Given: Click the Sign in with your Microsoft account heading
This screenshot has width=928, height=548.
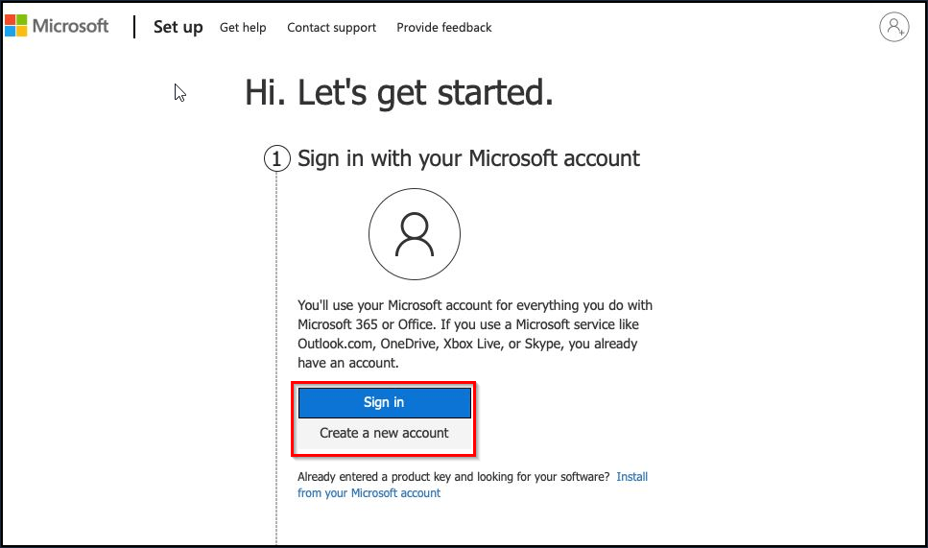Looking at the screenshot, I should point(468,158).
